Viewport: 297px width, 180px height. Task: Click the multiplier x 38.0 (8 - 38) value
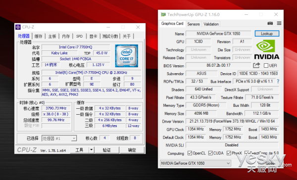56,114
